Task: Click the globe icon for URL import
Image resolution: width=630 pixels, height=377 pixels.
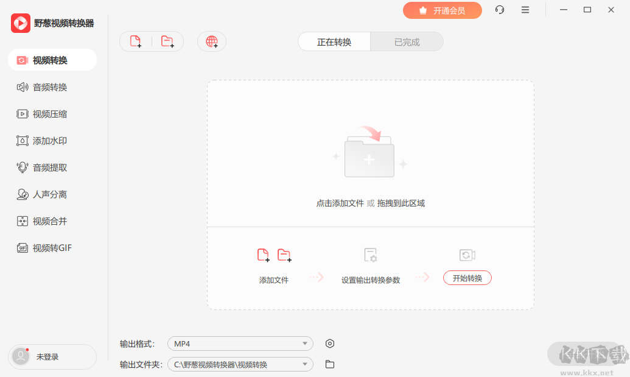Action: click(211, 41)
